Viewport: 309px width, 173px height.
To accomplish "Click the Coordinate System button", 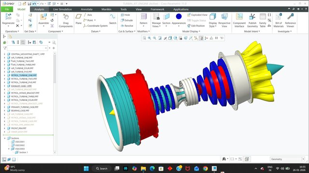I will 96,25.
